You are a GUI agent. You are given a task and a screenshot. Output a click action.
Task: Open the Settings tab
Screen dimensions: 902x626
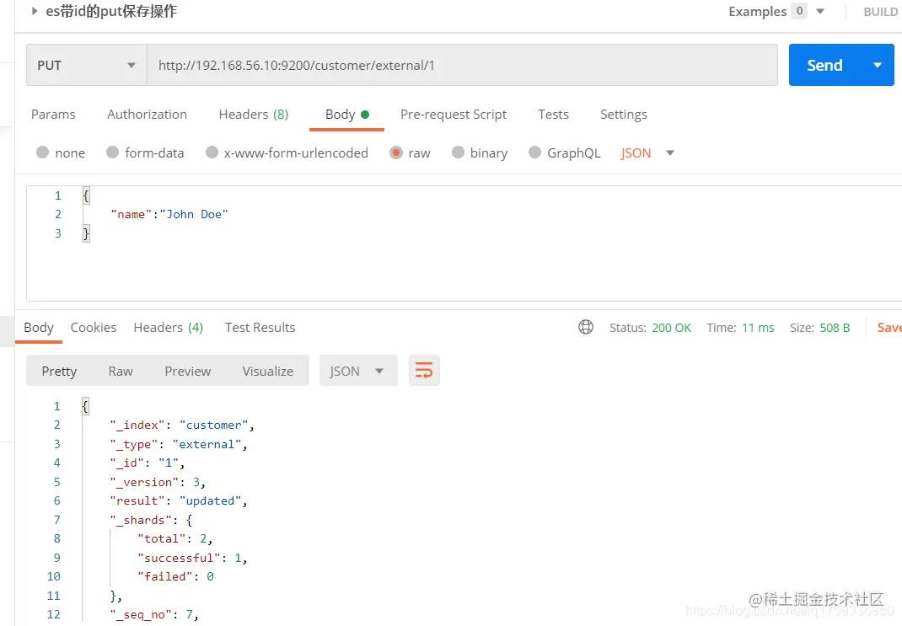click(x=624, y=115)
